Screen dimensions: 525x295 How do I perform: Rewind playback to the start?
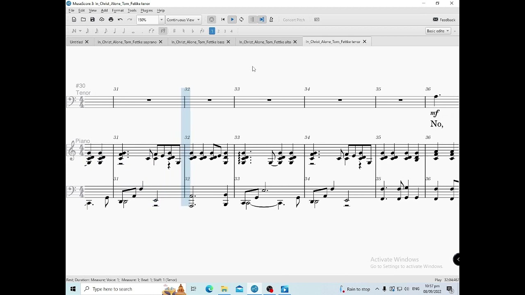coord(223,20)
